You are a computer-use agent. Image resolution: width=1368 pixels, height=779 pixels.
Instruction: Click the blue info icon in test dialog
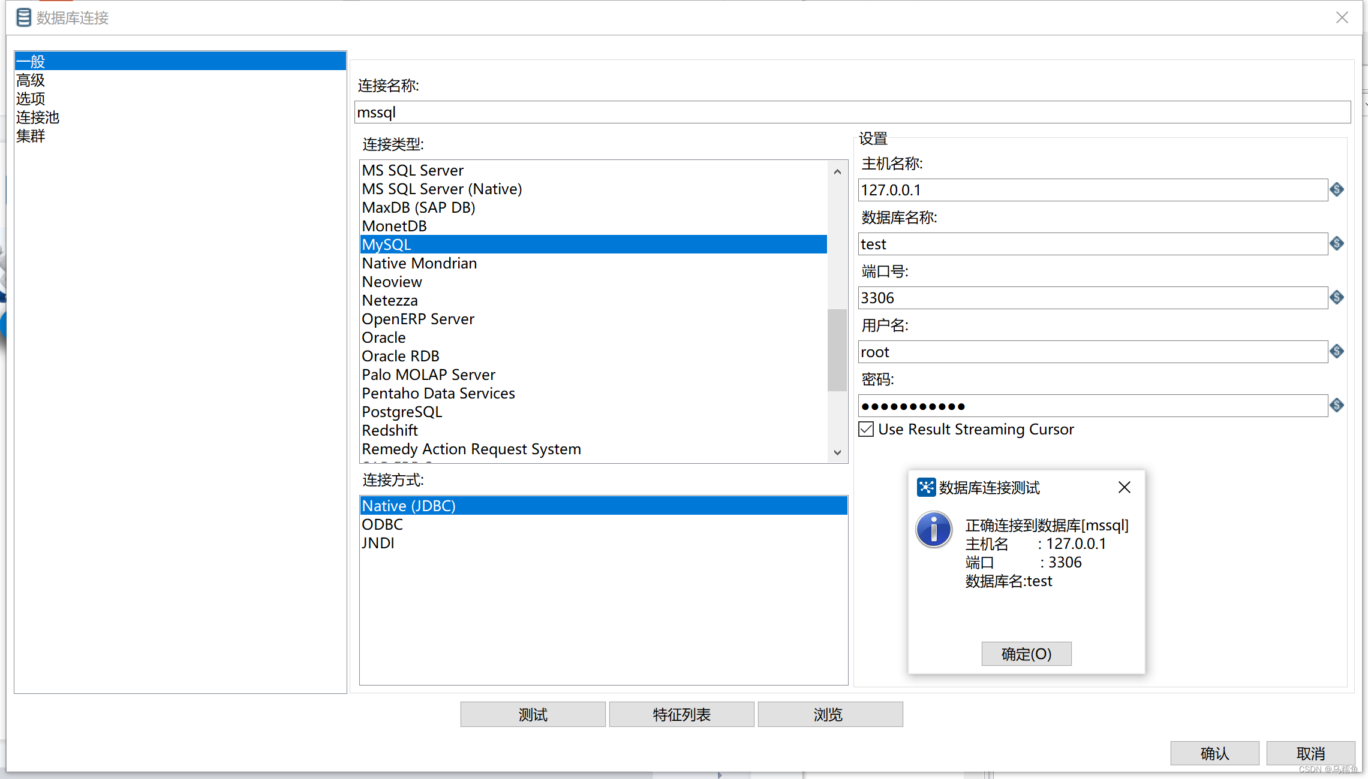click(x=933, y=530)
